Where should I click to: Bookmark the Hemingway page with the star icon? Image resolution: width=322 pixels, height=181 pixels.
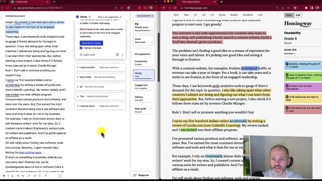click(x=288, y=8)
